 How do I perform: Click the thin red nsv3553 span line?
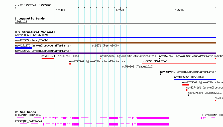[x=179, y=64]
